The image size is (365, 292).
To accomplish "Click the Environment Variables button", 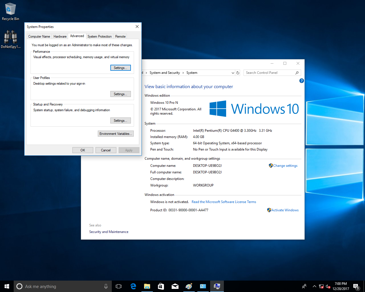I will [115, 134].
